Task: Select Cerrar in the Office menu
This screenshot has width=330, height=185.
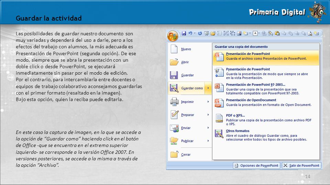Action: (190, 155)
